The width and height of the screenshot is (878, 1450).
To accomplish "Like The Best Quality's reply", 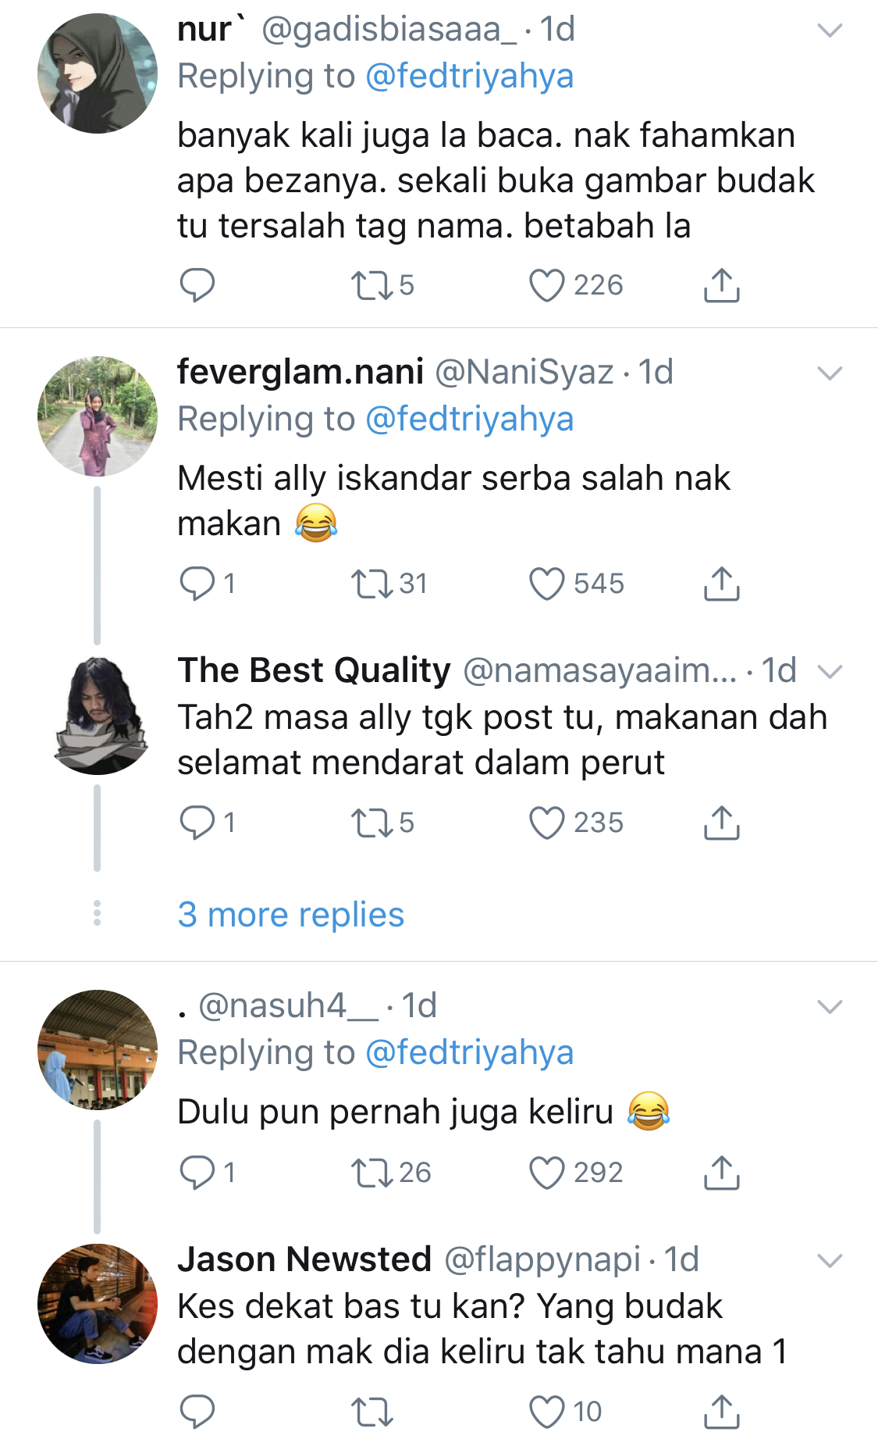I will coord(546,823).
